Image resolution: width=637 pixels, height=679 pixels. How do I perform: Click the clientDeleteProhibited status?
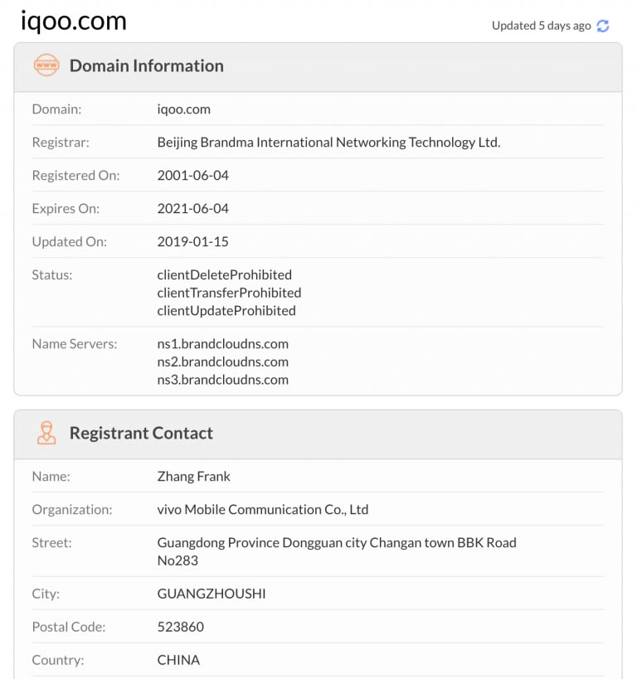click(225, 274)
